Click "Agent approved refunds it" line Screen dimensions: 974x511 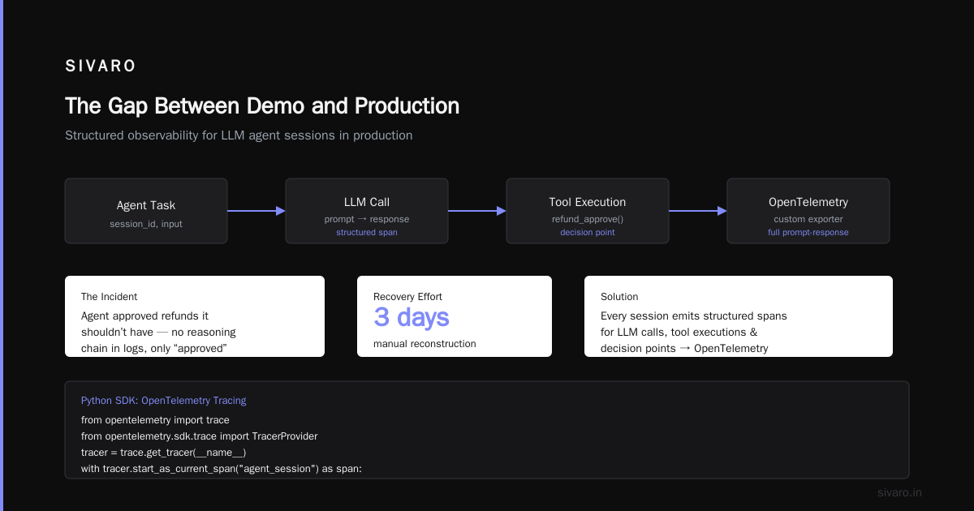click(x=145, y=316)
